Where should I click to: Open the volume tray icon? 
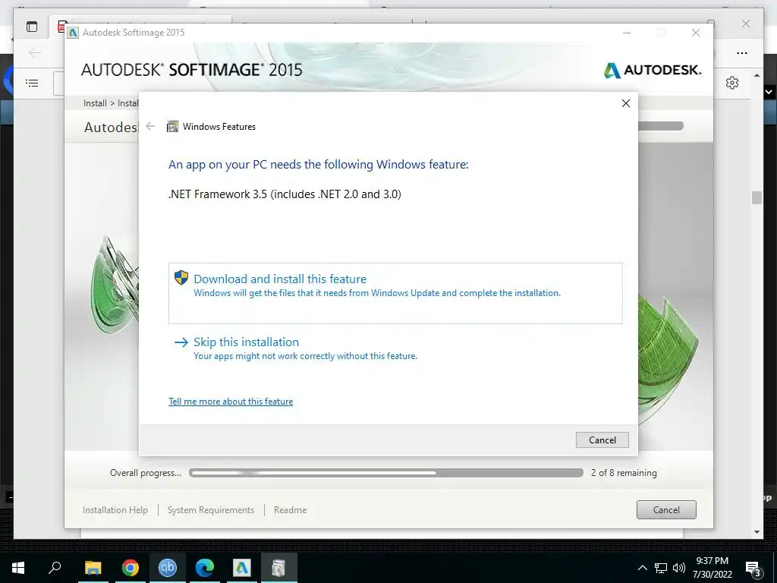(x=679, y=568)
